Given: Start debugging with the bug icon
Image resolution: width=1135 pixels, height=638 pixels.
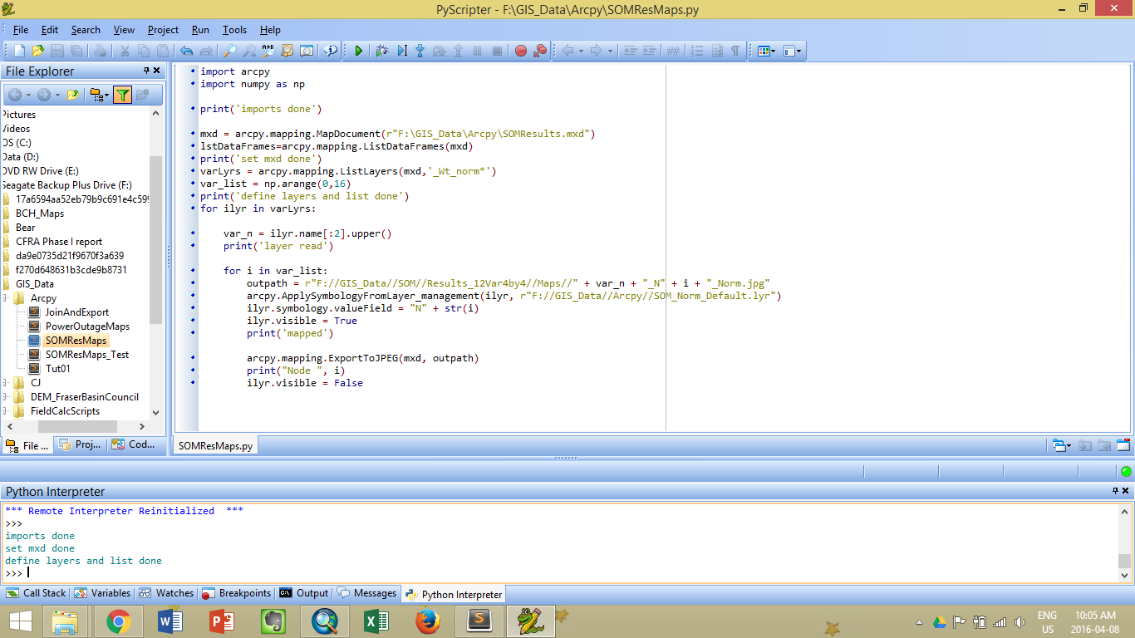Looking at the screenshot, I should 382,51.
